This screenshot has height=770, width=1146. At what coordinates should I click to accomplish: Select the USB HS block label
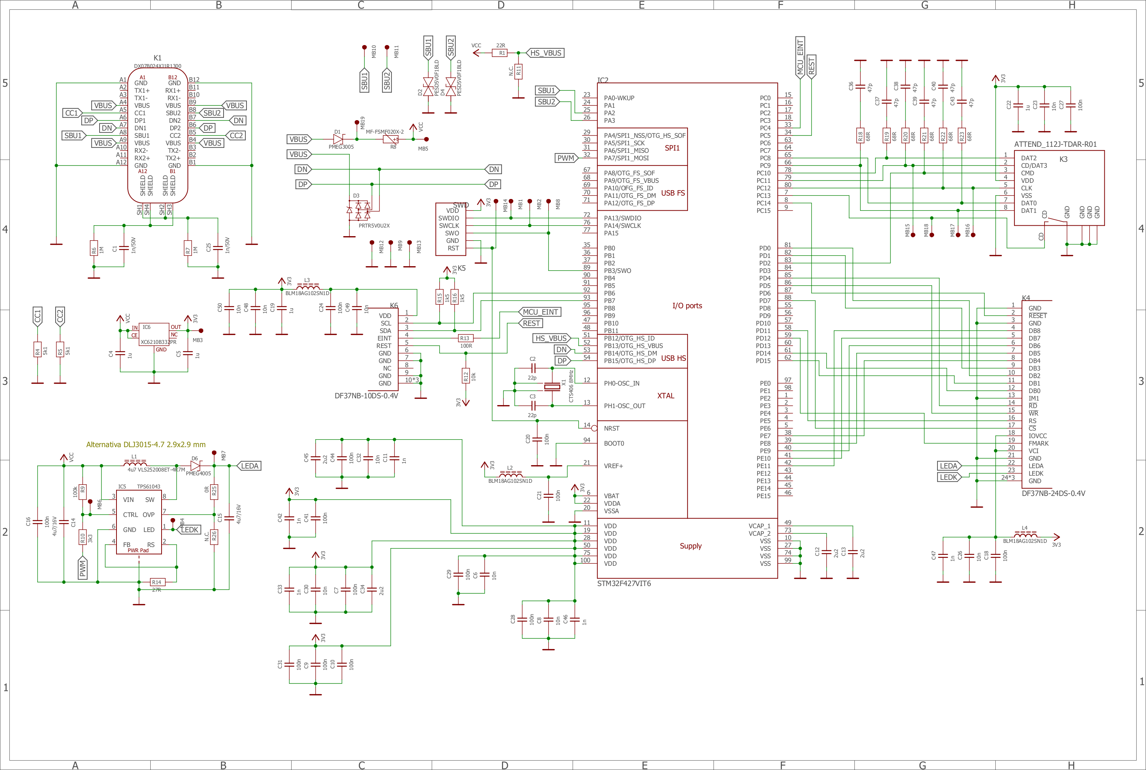pos(674,359)
